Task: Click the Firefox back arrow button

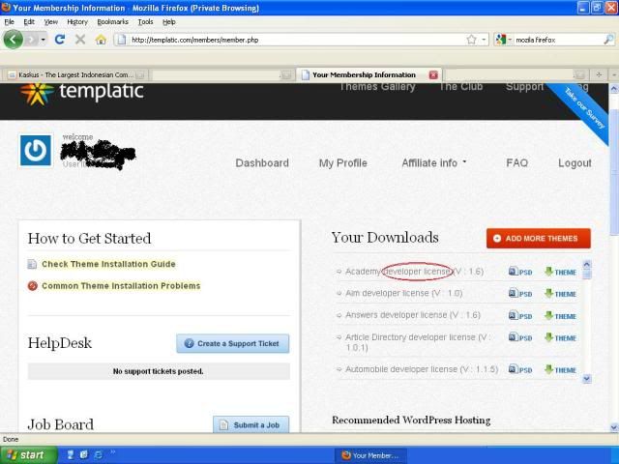Action: click(x=13, y=40)
